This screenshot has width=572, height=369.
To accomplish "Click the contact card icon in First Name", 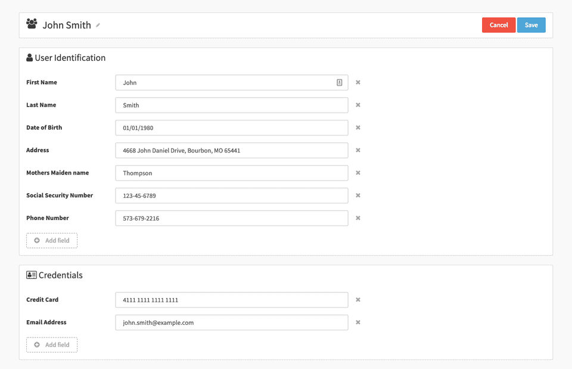I will pos(340,83).
